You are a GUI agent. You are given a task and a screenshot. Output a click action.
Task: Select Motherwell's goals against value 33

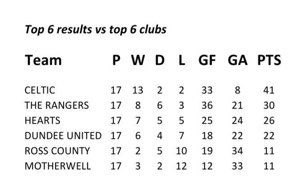[237, 166]
